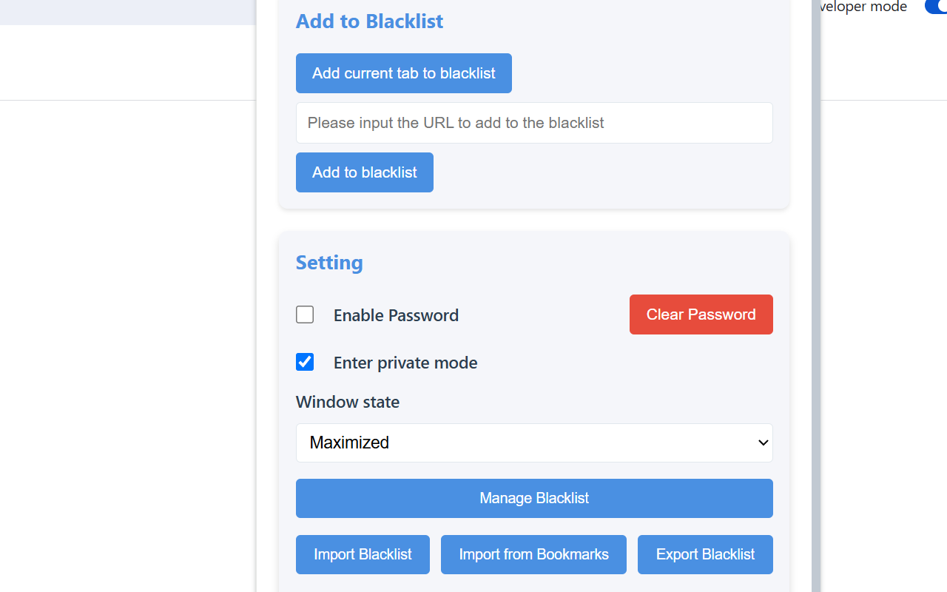This screenshot has height=592, width=947.
Task: Click the 'Add to Blacklist' section heading
Action: click(369, 21)
